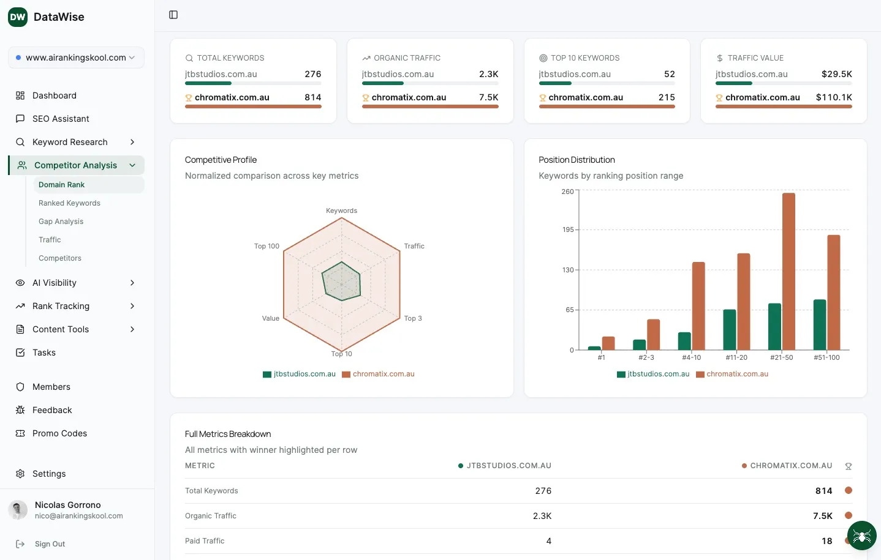The image size is (881, 560).
Task: Select the SEO Assistant chat icon
Action: coord(20,119)
